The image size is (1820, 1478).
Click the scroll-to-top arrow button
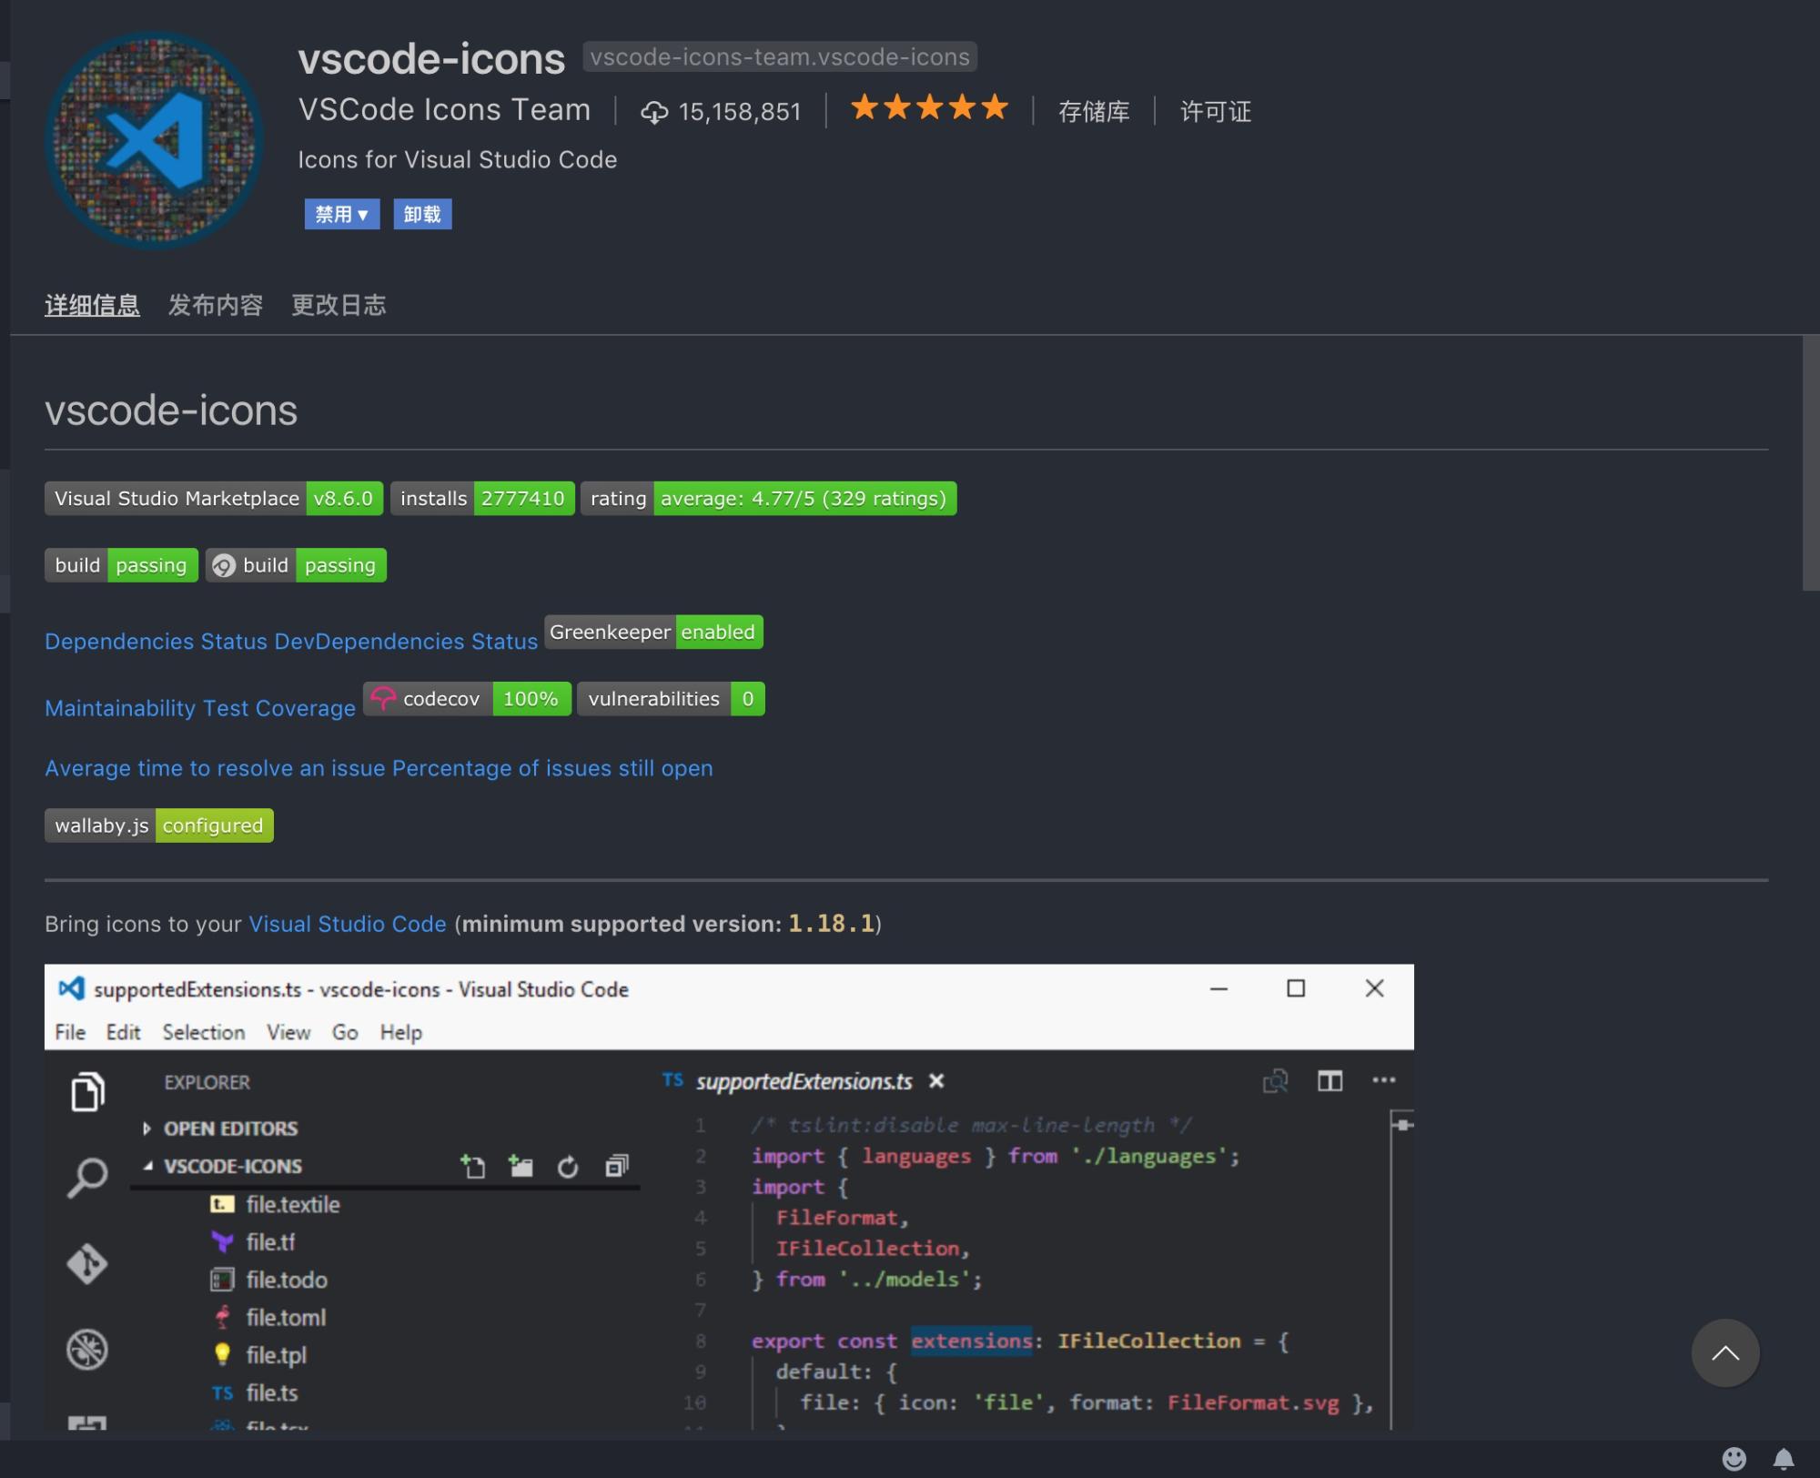pyautogui.click(x=1725, y=1352)
